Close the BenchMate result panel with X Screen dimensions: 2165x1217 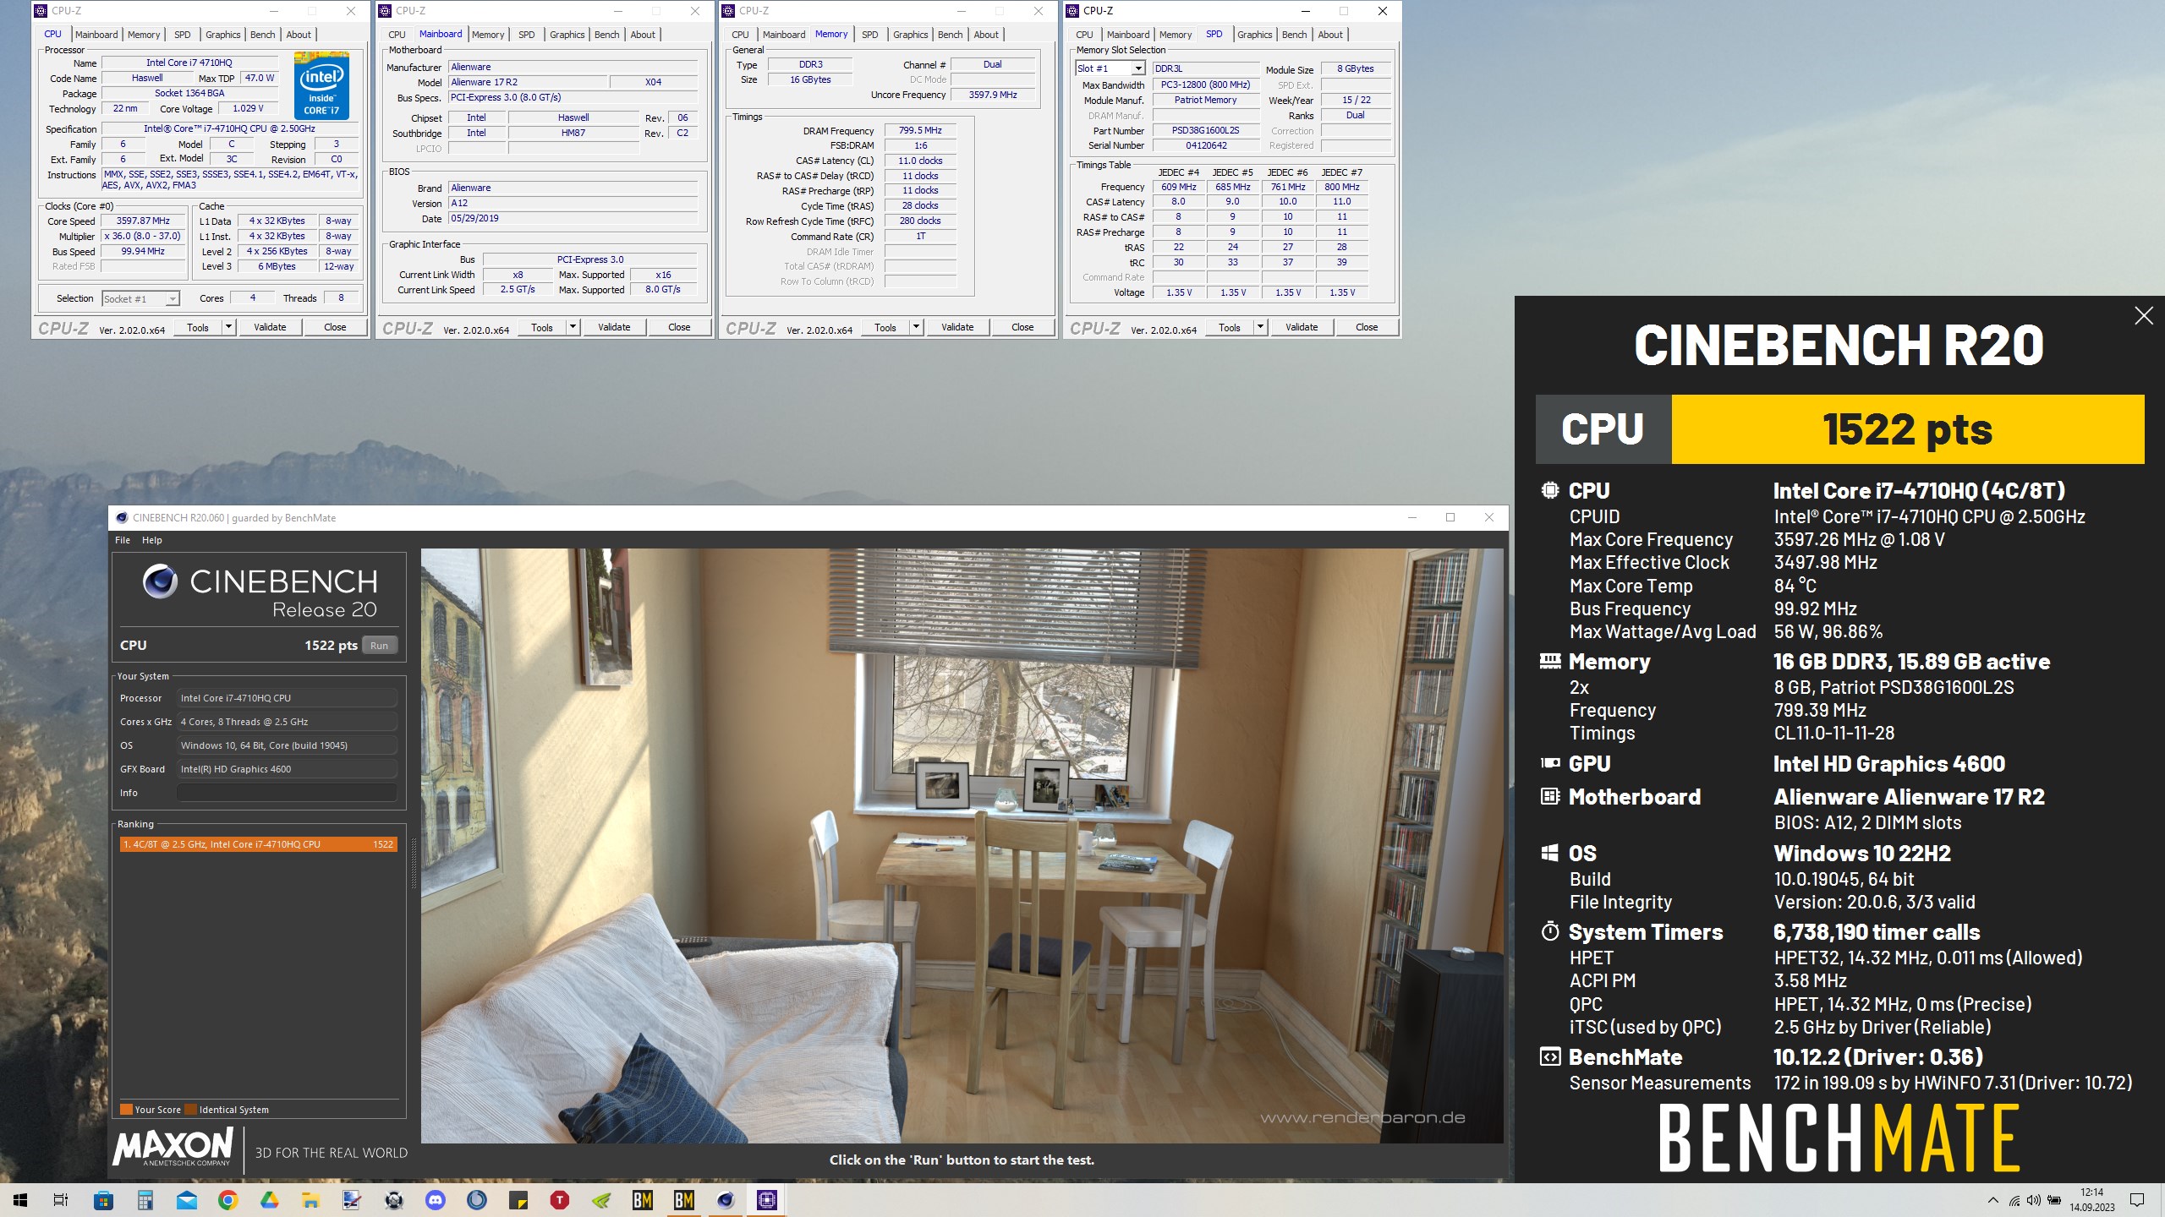[2144, 316]
